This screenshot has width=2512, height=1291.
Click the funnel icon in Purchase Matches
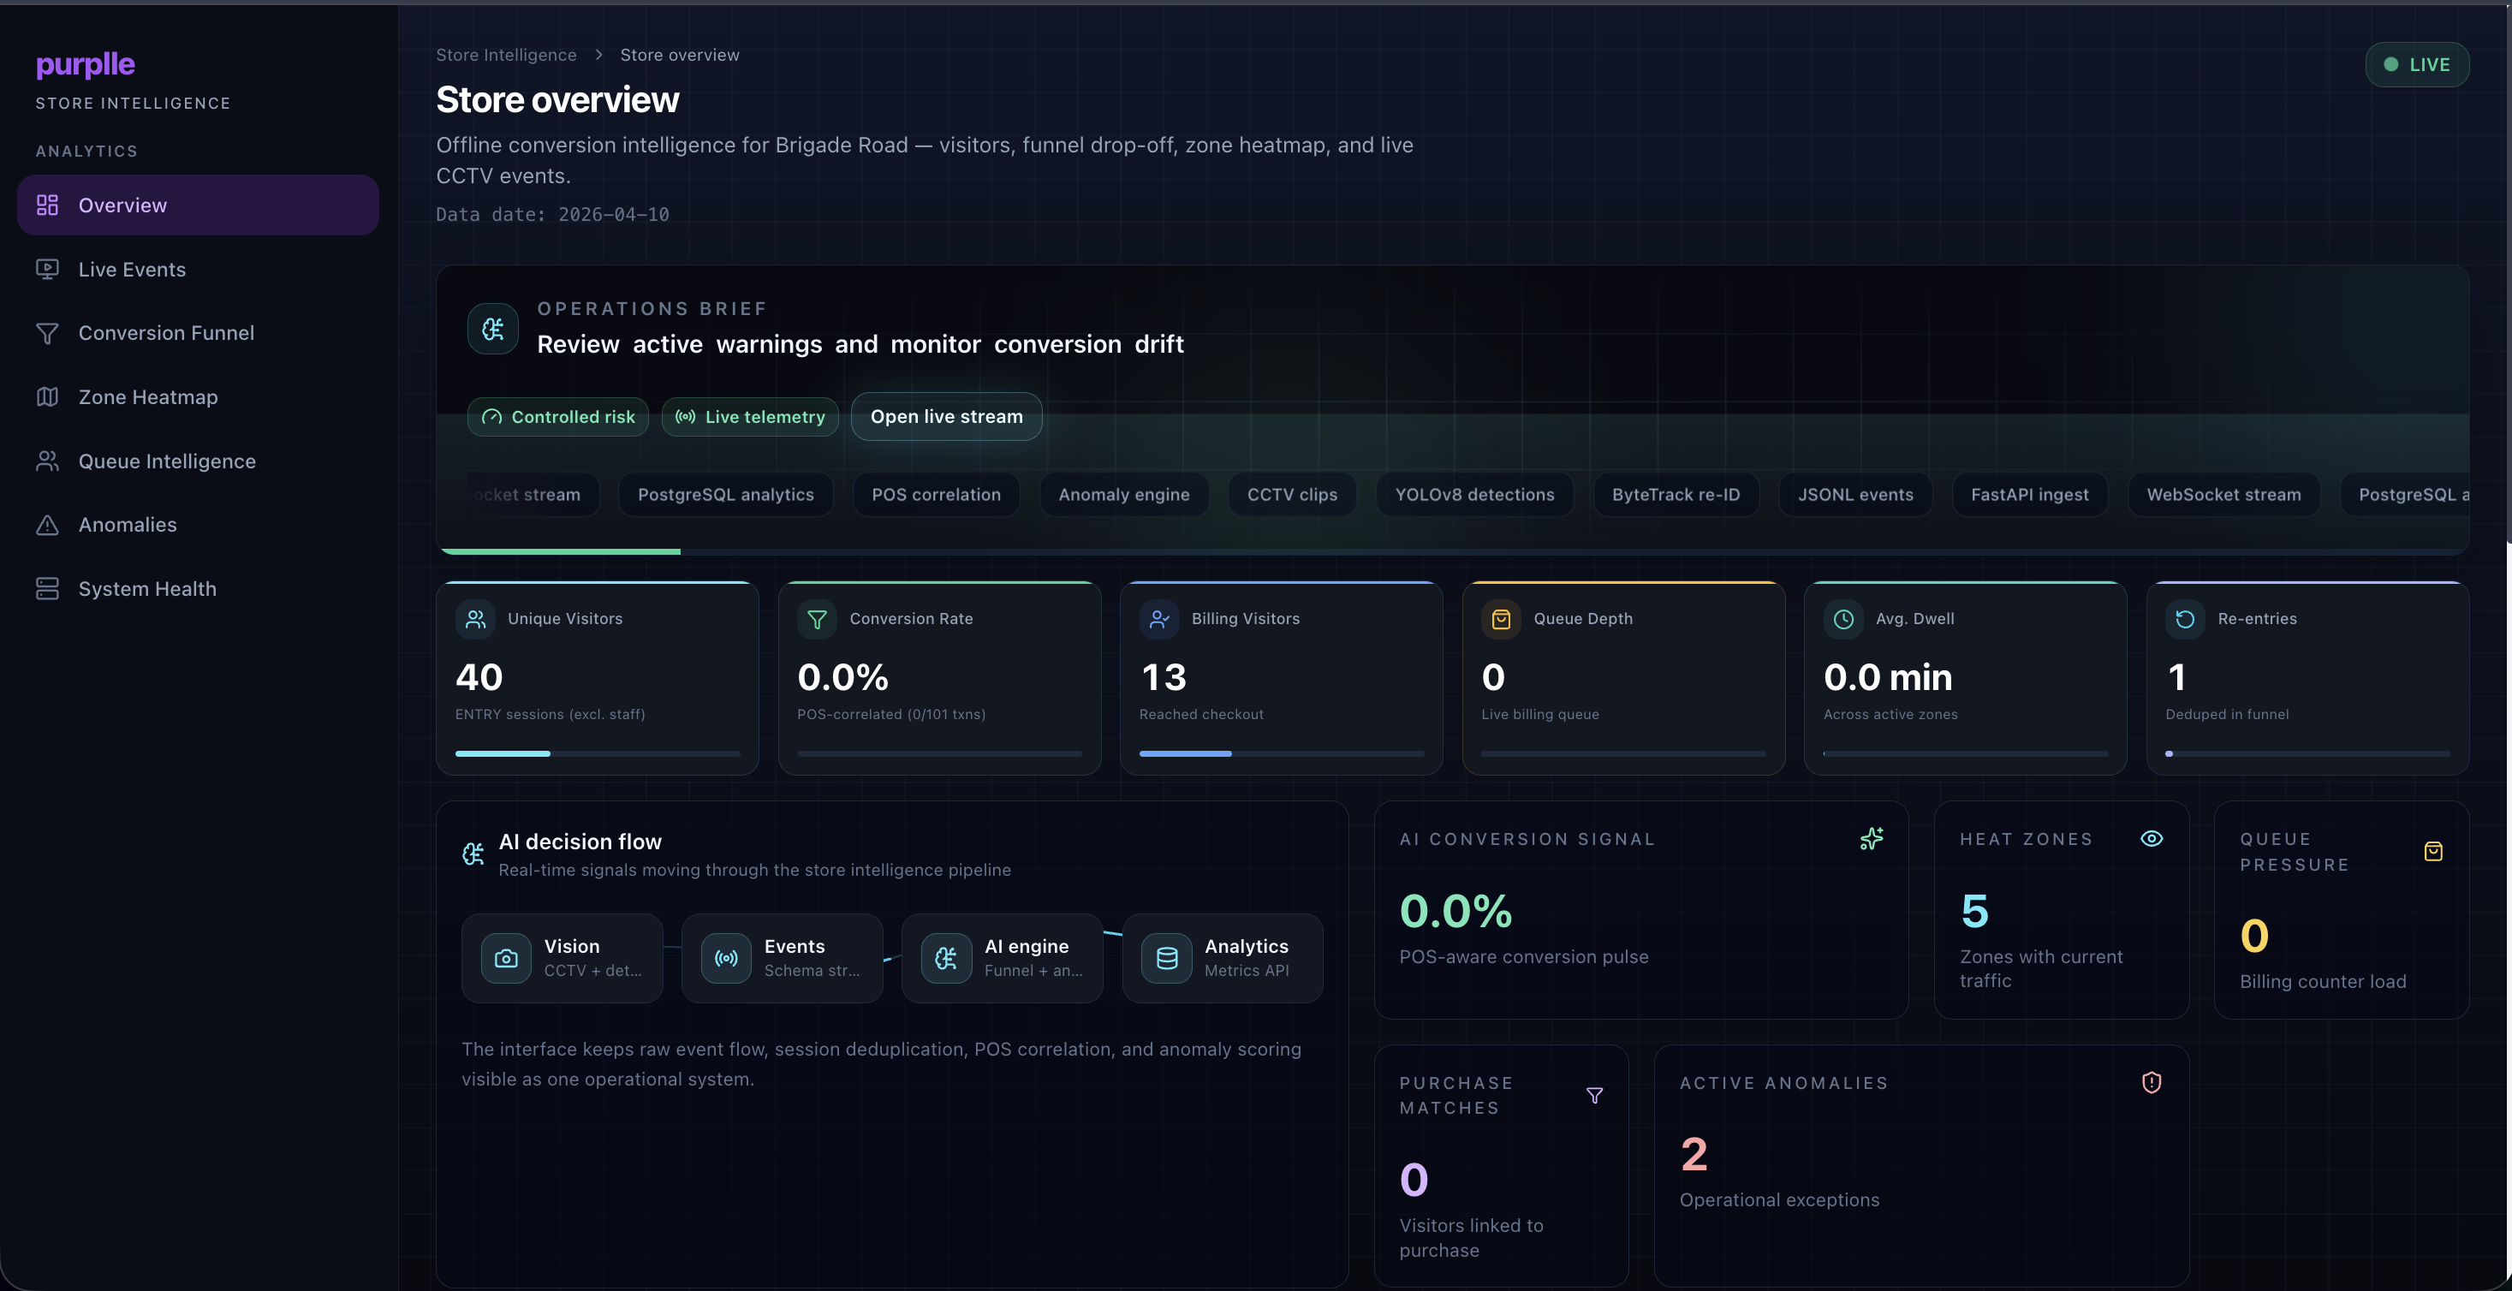[x=1594, y=1095]
